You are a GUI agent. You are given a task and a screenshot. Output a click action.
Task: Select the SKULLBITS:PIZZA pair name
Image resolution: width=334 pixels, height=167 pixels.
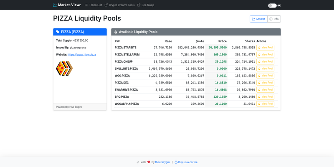click(126, 68)
